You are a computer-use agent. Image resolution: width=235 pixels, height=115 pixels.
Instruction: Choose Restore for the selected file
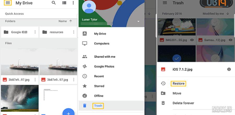coord(178,84)
